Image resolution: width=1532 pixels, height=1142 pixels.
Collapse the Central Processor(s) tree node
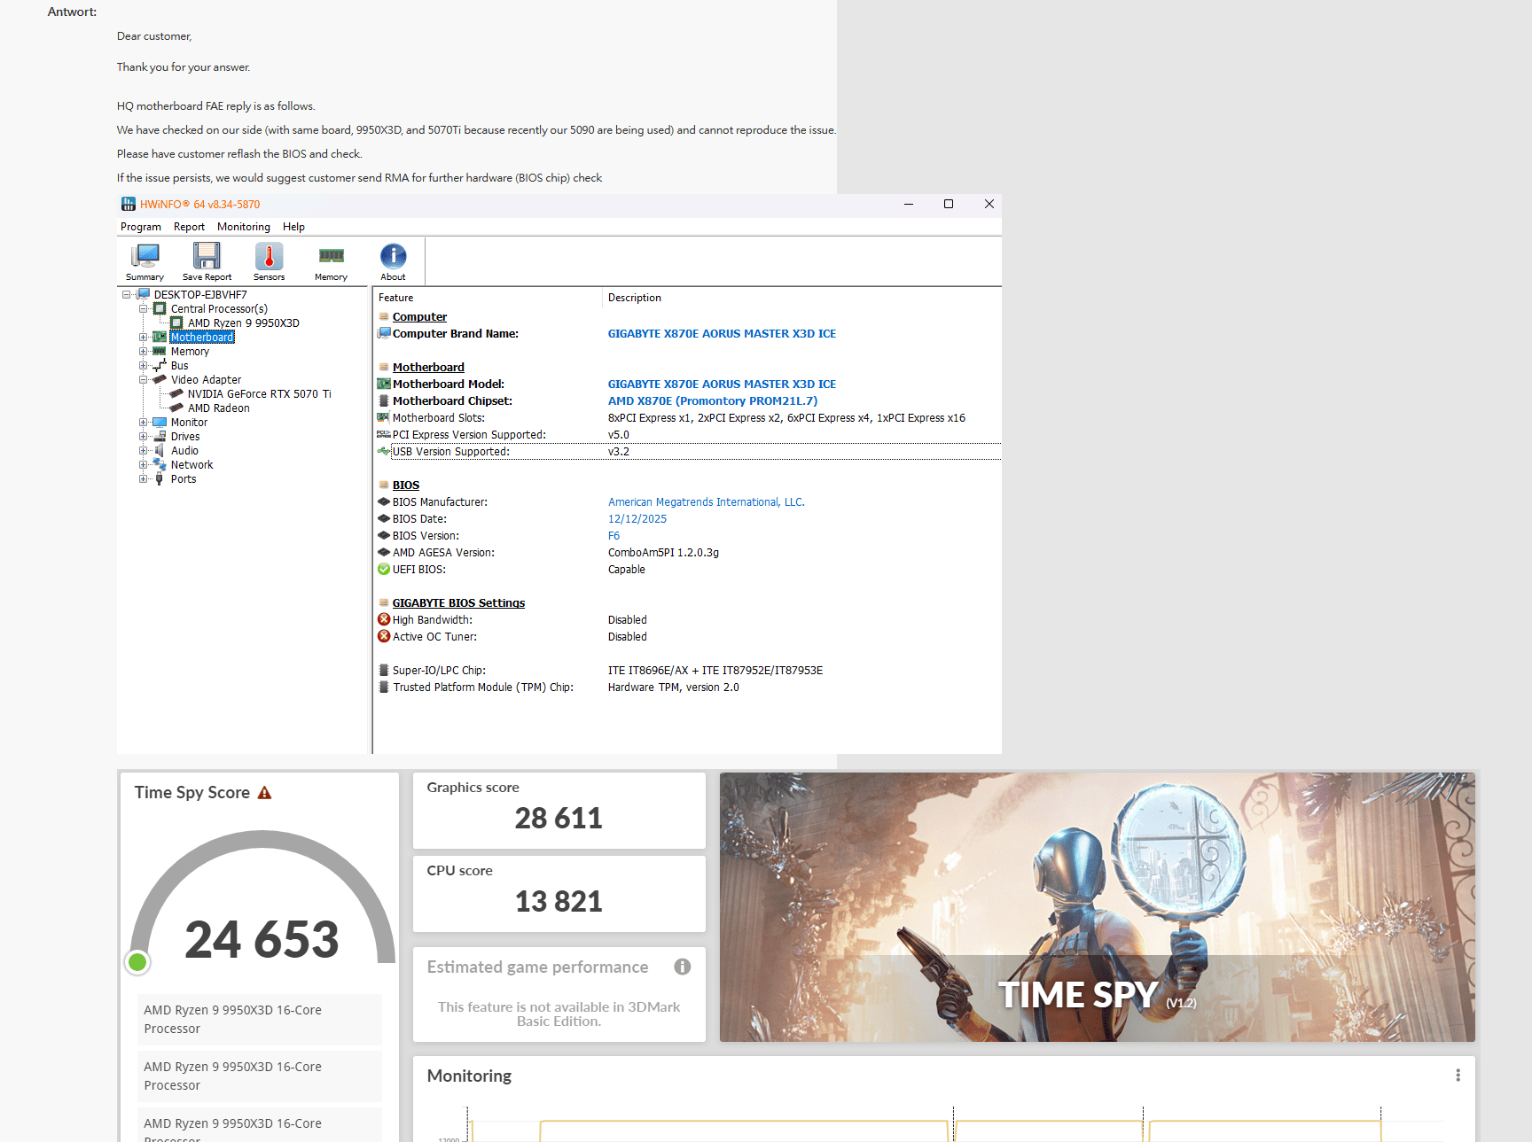143,309
